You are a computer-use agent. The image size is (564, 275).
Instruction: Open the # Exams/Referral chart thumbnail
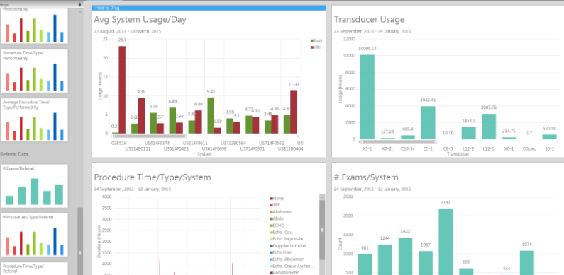(x=35, y=186)
